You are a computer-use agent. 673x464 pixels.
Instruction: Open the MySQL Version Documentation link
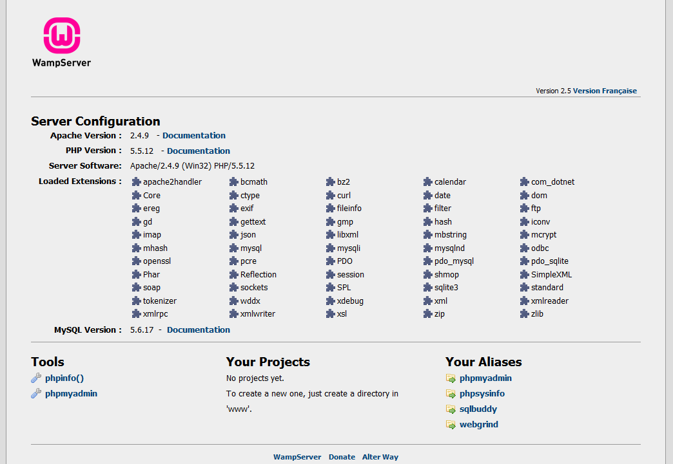point(199,330)
